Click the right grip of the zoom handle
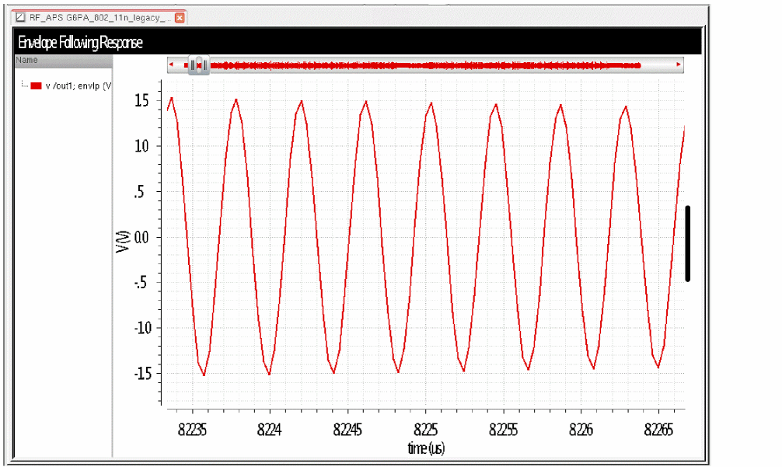The width and height of the screenshot is (782, 467). (x=206, y=65)
